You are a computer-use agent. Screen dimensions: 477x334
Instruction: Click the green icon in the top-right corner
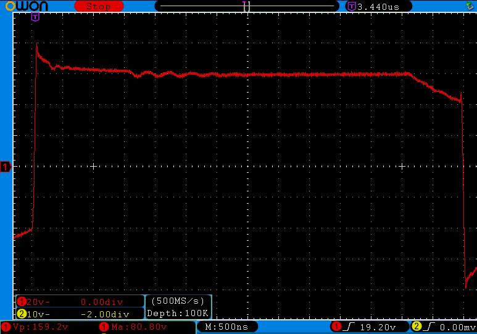point(470,6)
